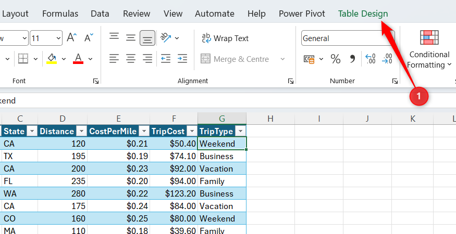Open Font settings dialog launcher
The width and height of the screenshot is (456, 234).
96,81
